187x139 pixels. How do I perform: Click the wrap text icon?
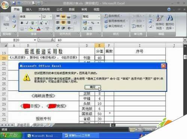click(x=75, y=17)
